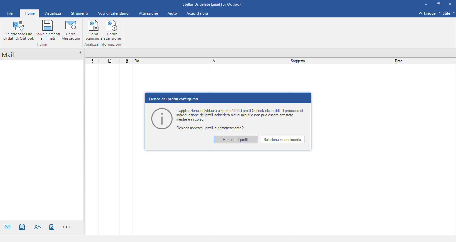Sort by attachment paperclip column
The image size is (456, 242).
(127, 61)
